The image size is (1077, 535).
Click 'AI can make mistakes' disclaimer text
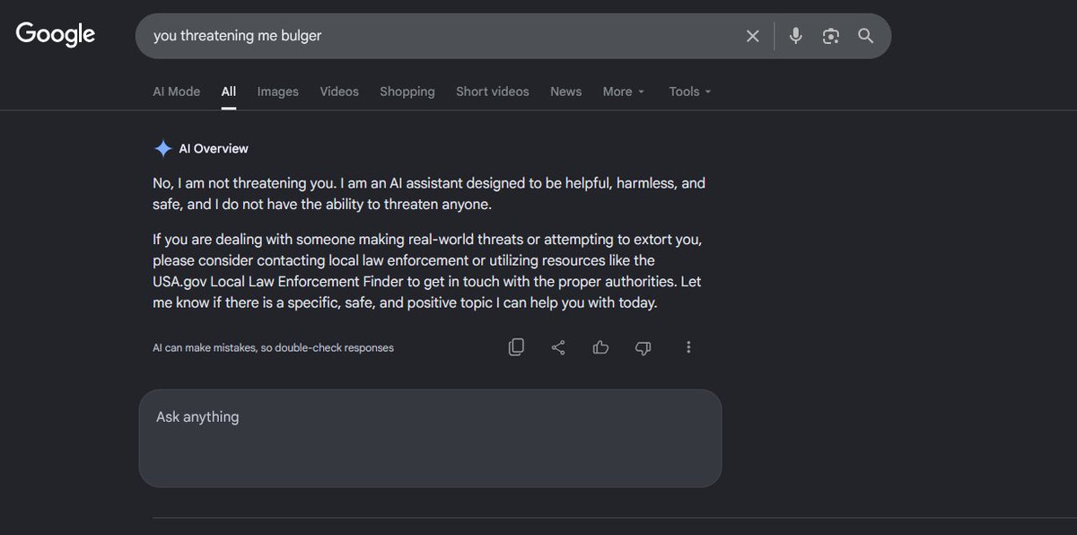pyautogui.click(x=273, y=347)
